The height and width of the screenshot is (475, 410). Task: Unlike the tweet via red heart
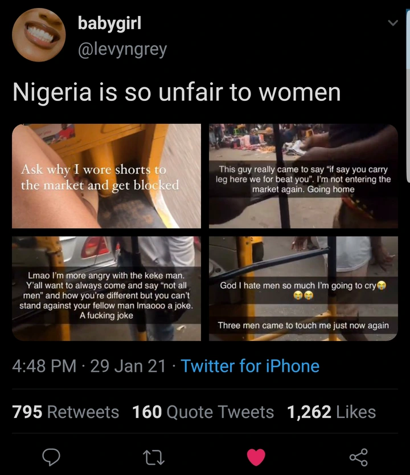coord(256,457)
